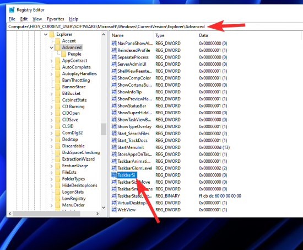
Task: Expand the FileExts key
Action: (x=51, y=173)
